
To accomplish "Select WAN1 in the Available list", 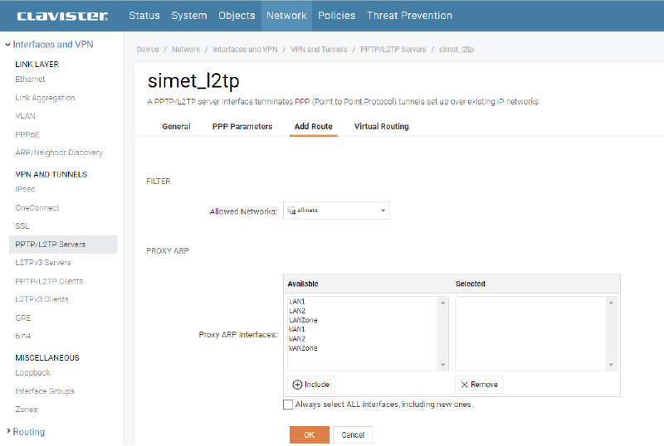I will pos(297,329).
